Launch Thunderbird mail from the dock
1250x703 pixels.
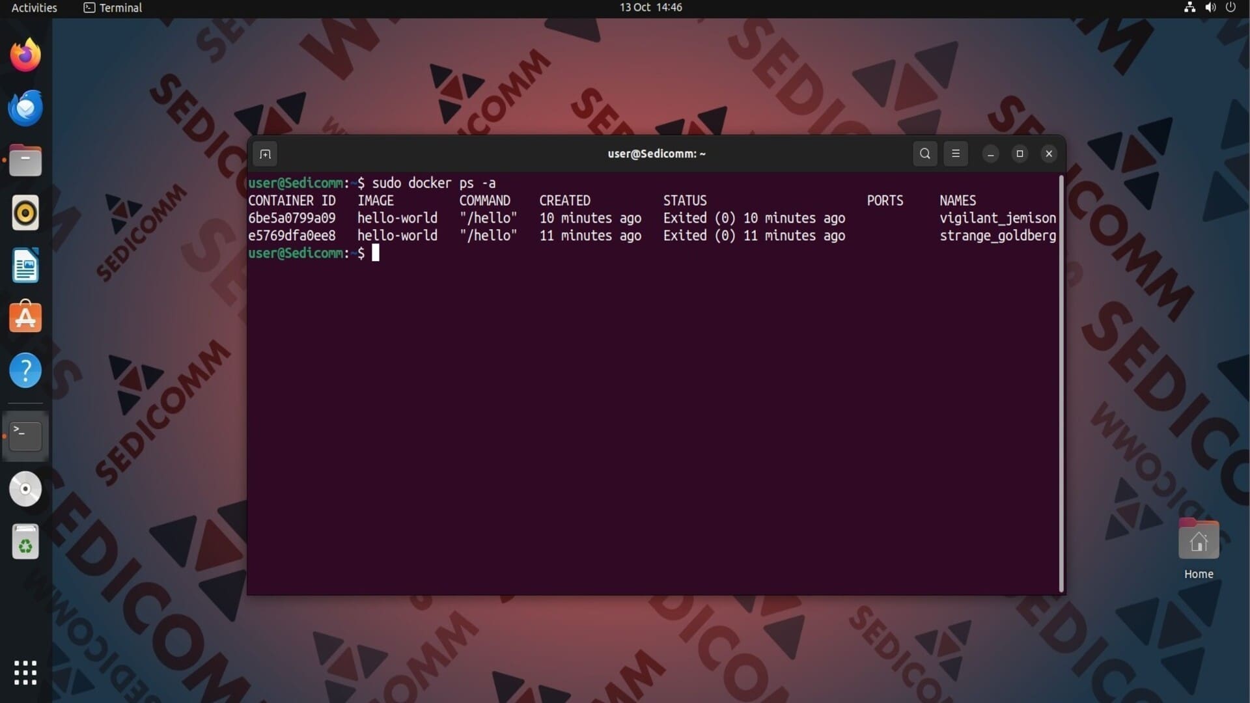pos(25,107)
